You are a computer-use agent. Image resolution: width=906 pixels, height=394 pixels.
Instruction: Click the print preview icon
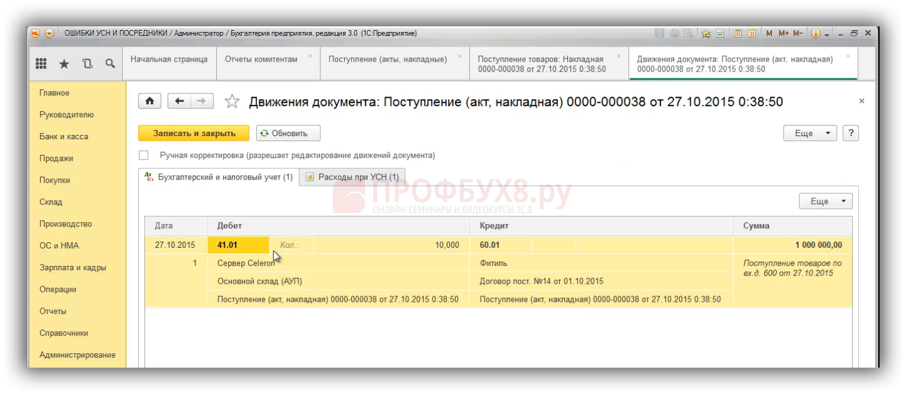688,33
